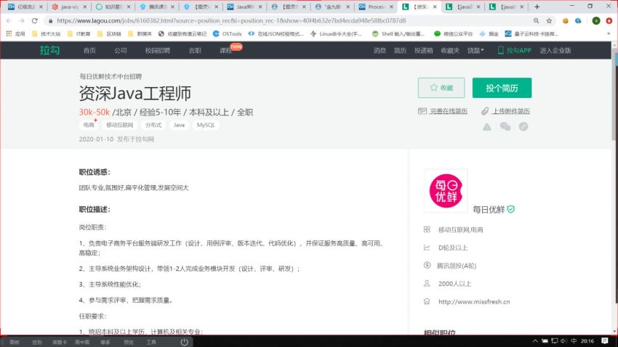
Task: Open the 课程 navigation item
Action: click(x=226, y=50)
